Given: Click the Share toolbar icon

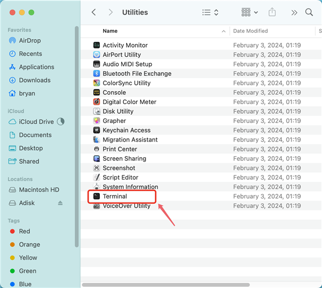Looking at the screenshot, I should 272,12.
